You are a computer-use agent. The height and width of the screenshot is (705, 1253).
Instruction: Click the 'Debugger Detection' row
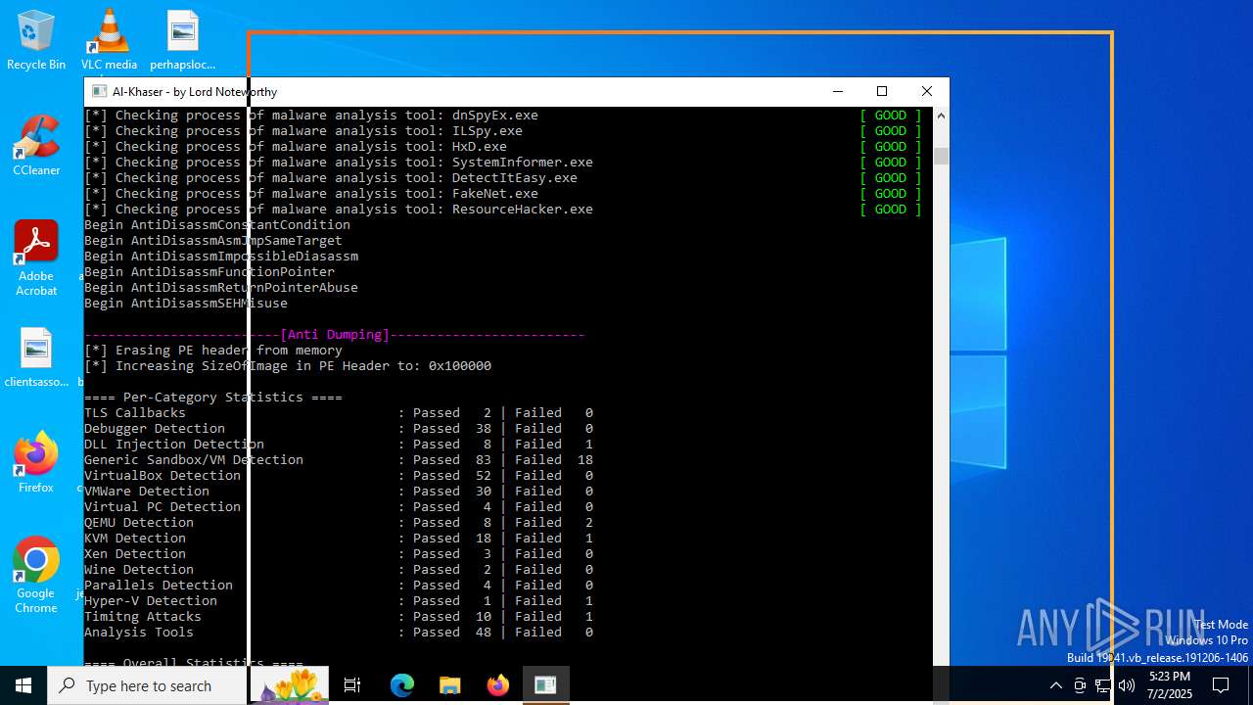pos(339,429)
